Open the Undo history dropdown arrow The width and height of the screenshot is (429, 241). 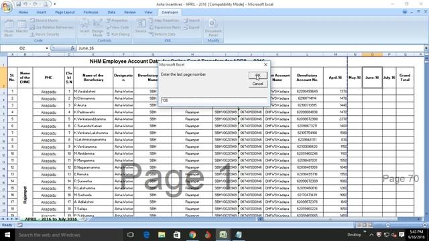pos(29,4)
